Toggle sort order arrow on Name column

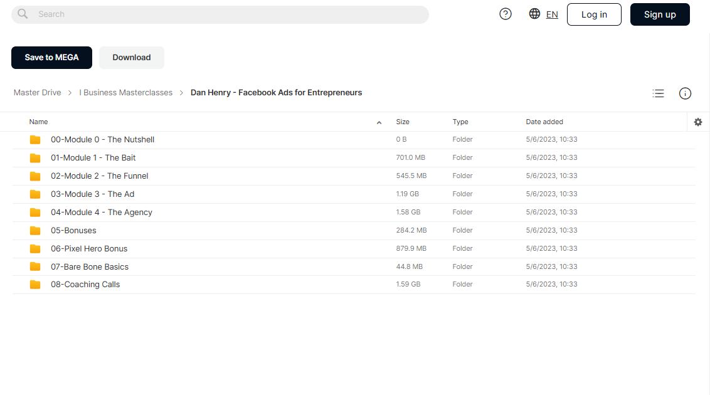[x=379, y=122]
